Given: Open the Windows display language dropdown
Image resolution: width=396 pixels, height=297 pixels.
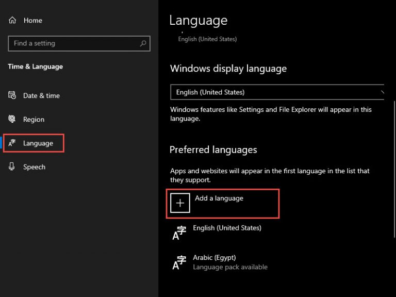Looking at the screenshot, I should coord(277,92).
